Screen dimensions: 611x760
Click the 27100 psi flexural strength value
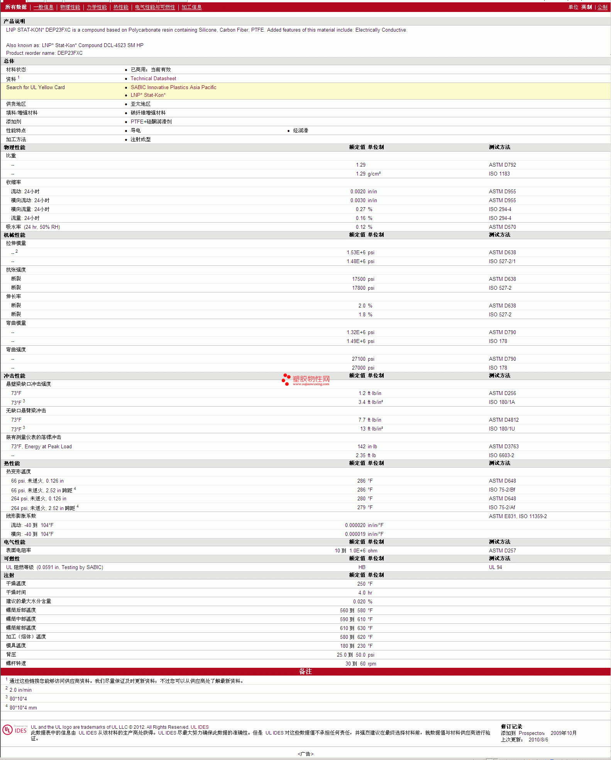(363, 359)
